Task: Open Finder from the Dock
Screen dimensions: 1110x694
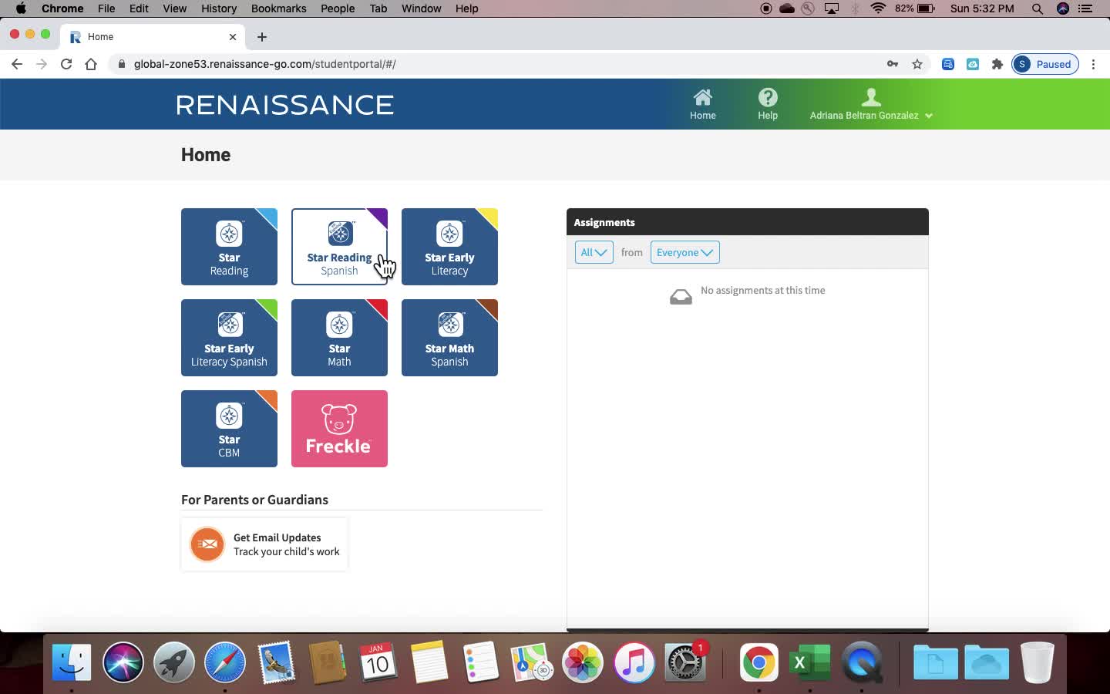Action: (72, 662)
